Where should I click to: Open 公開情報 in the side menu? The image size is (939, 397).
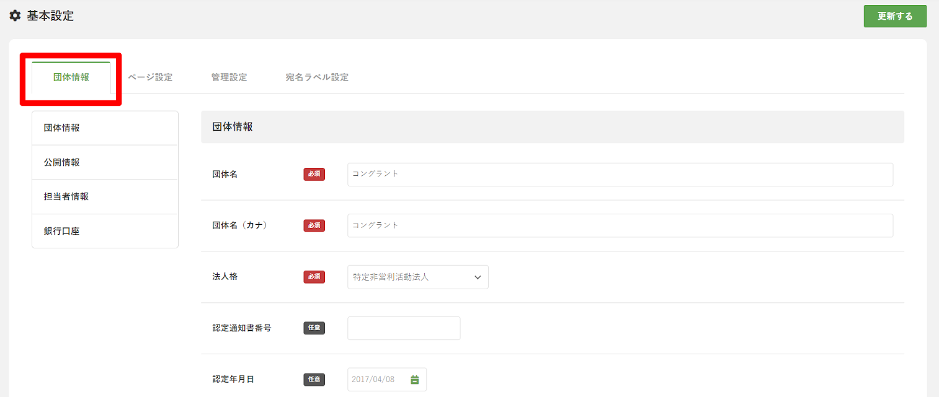coord(105,162)
